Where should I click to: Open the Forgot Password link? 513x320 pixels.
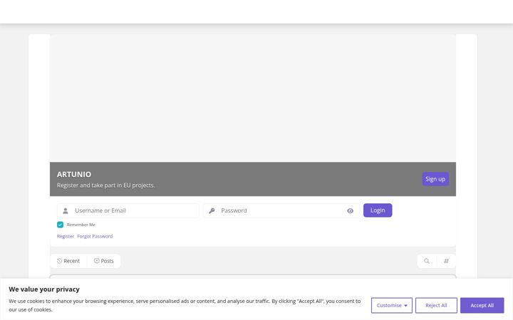click(95, 236)
